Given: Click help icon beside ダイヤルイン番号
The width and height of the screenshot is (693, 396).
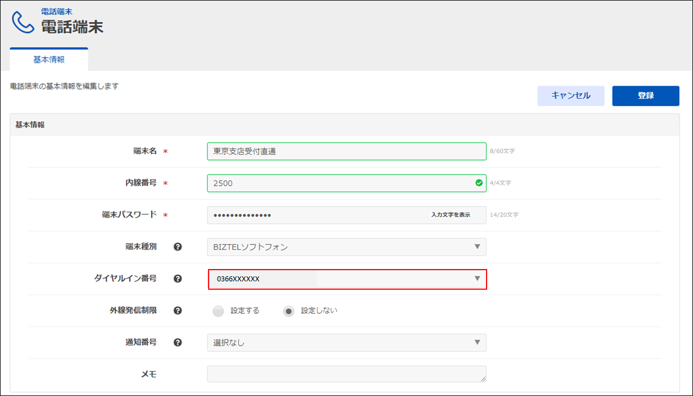Looking at the screenshot, I should tap(178, 279).
